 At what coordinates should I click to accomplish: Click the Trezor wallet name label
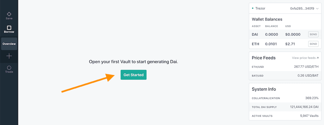(x=260, y=9)
